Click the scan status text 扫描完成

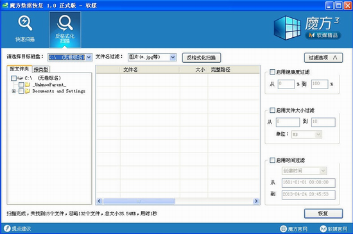pyautogui.click(x=82, y=213)
